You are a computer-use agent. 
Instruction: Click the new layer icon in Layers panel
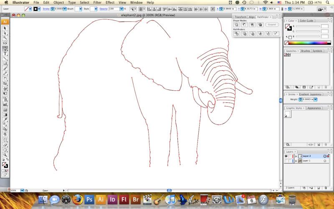[319, 188]
